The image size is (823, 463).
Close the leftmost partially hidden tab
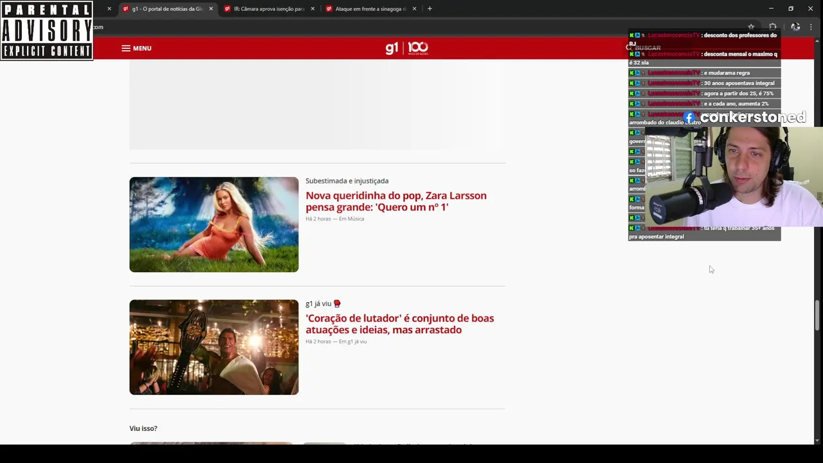click(x=109, y=9)
